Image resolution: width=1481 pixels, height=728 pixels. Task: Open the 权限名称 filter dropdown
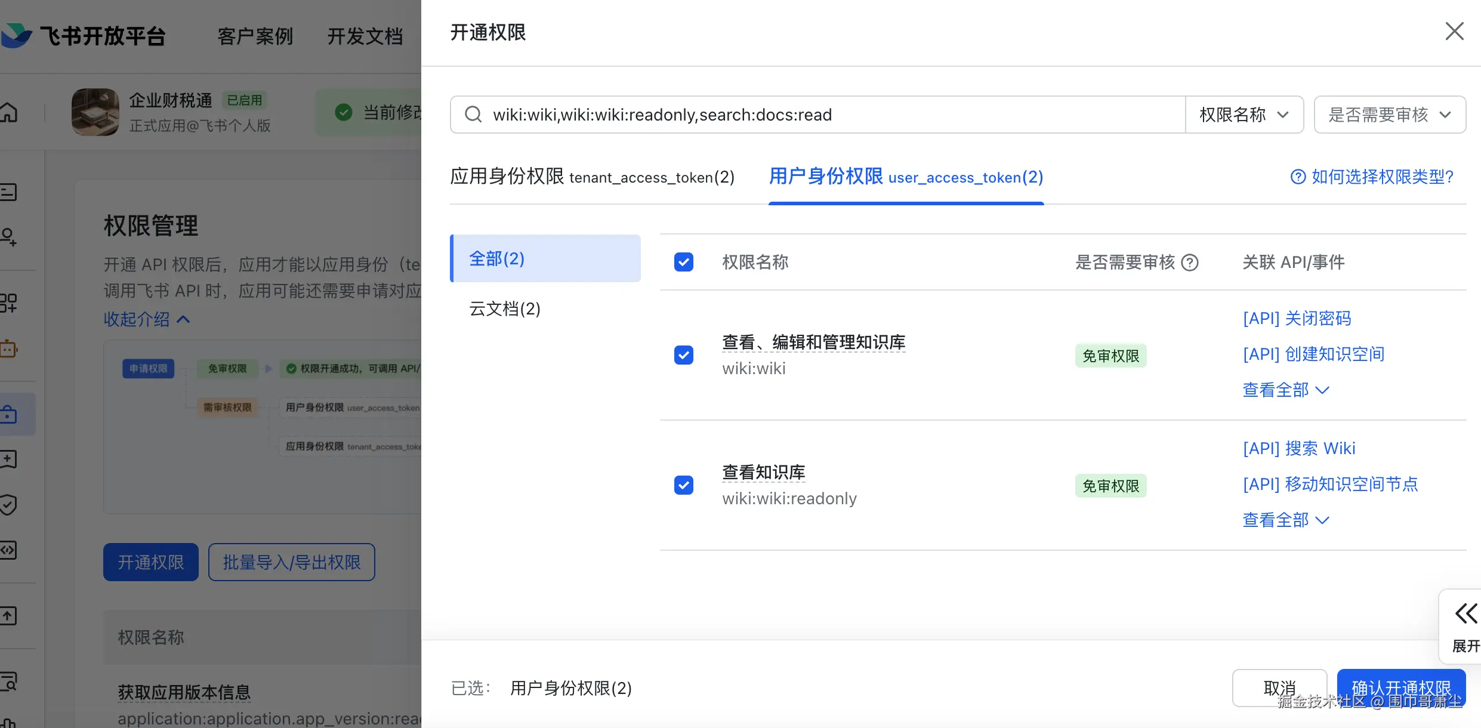[1245, 115]
